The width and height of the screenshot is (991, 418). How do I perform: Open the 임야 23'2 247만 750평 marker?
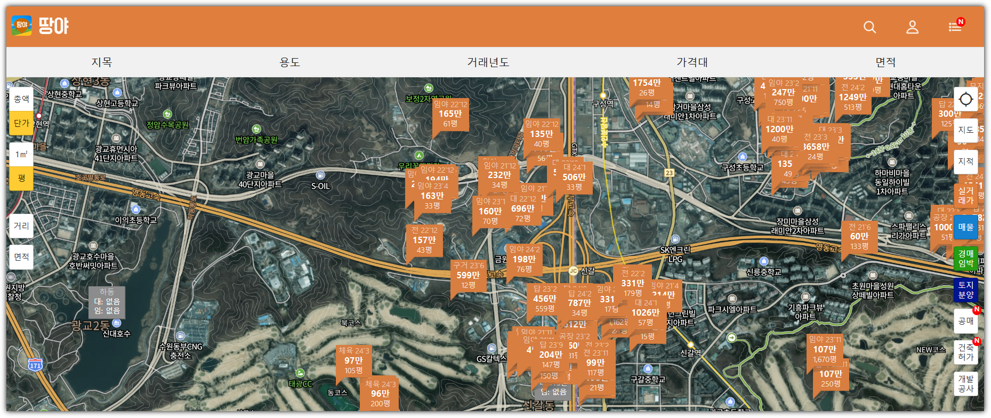click(x=784, y=92)
